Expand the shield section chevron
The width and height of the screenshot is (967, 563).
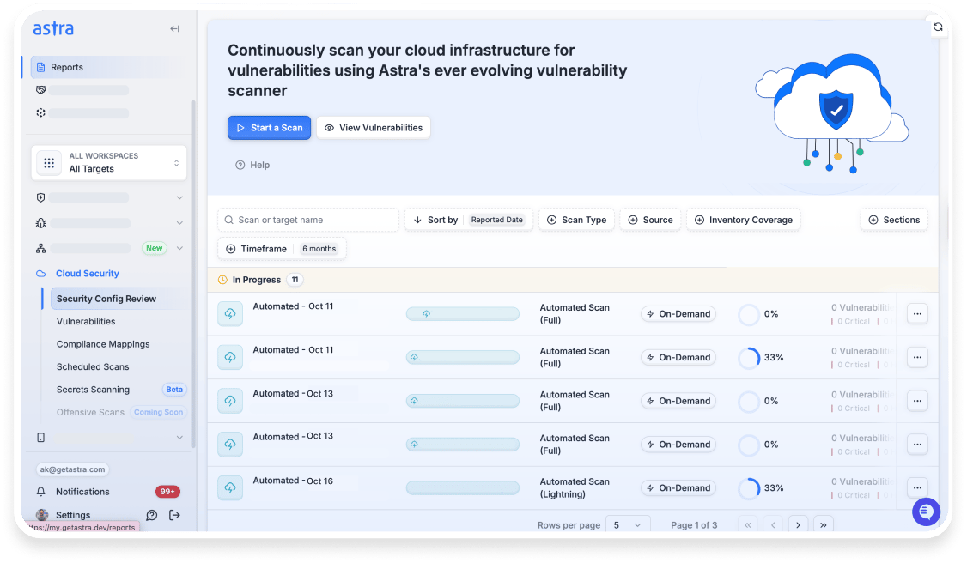click(x=179, y=197)
